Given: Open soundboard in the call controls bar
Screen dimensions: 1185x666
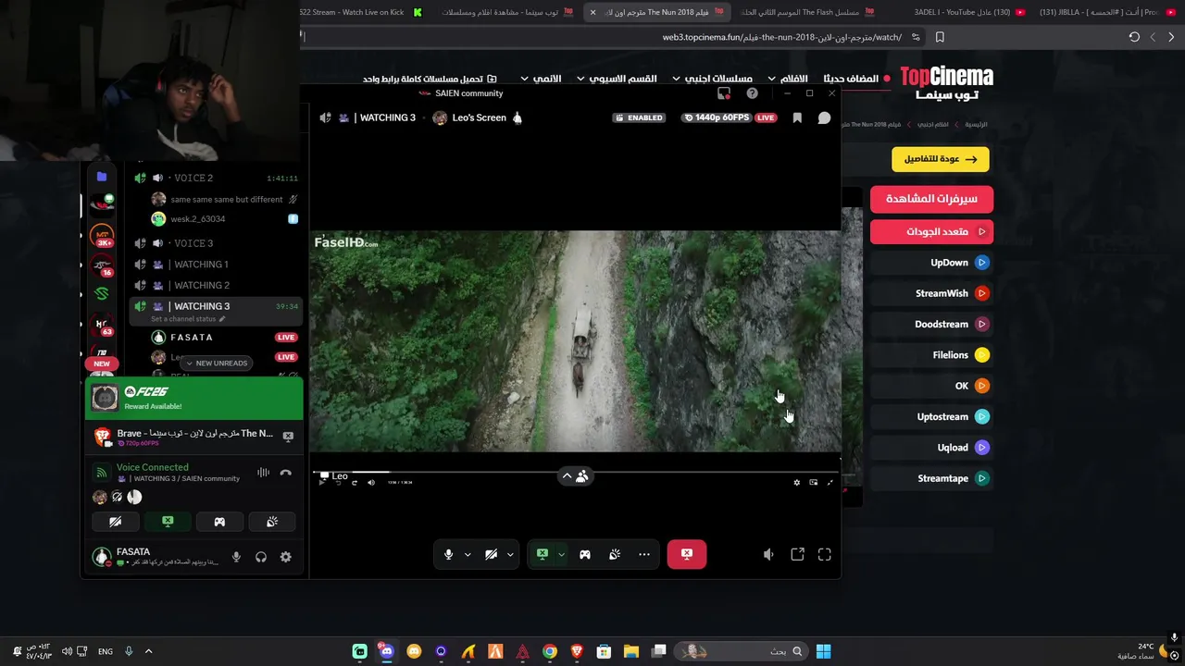Looking at the screenshot, I should coord(615,554).
